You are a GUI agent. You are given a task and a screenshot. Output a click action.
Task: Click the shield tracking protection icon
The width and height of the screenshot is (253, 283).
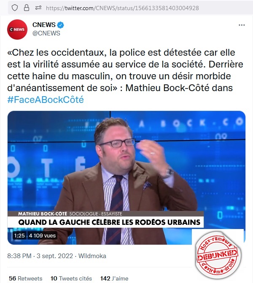pos(15,8)
